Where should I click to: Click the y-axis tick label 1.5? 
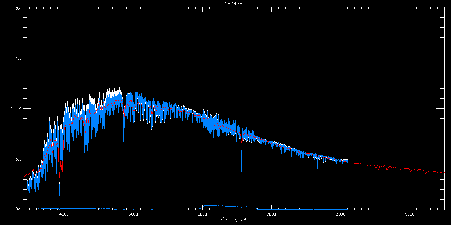[18, 58]
